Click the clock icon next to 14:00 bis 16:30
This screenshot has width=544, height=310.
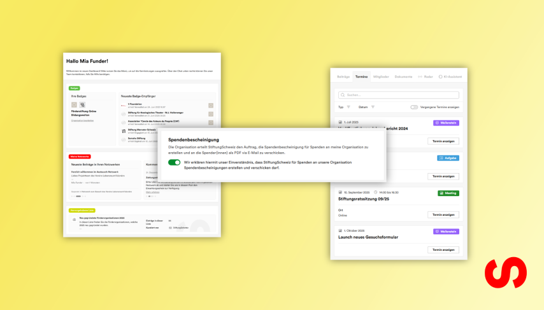tap(377, 192)
